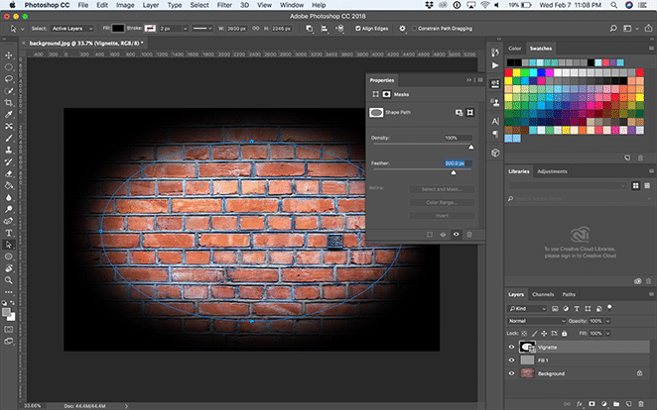Viewport: 657px width, 410px height.
Task: Toggle visibility of the Background layer
Action: click(512, 373)
